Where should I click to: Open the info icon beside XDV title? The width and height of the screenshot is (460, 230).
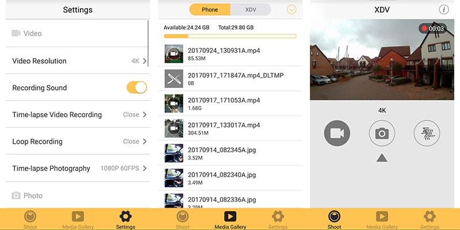444,10
